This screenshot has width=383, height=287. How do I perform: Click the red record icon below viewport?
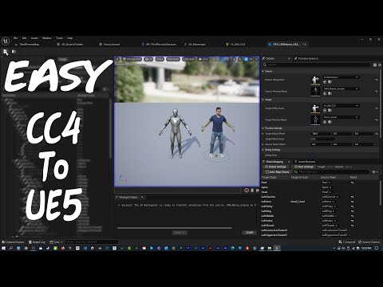click(247, 191)
